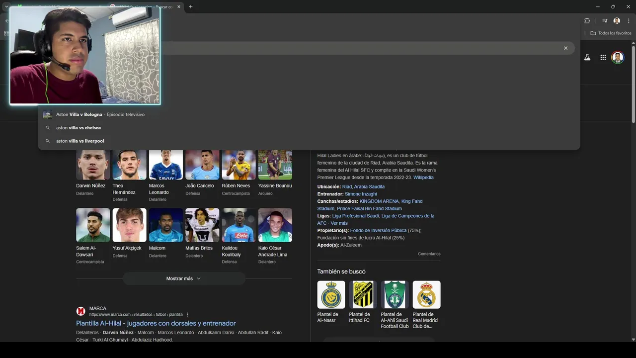Open Plantel de Al-Nassr card
The image size is (636, 358).
tap(331, 302)
